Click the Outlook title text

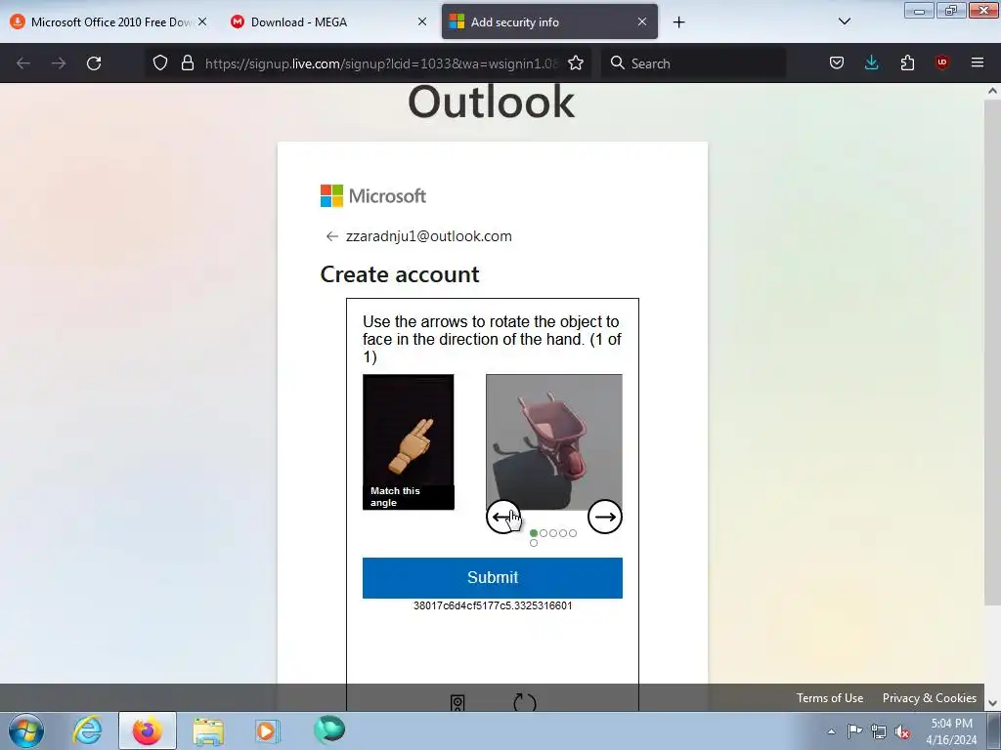(x=492, y=102)
